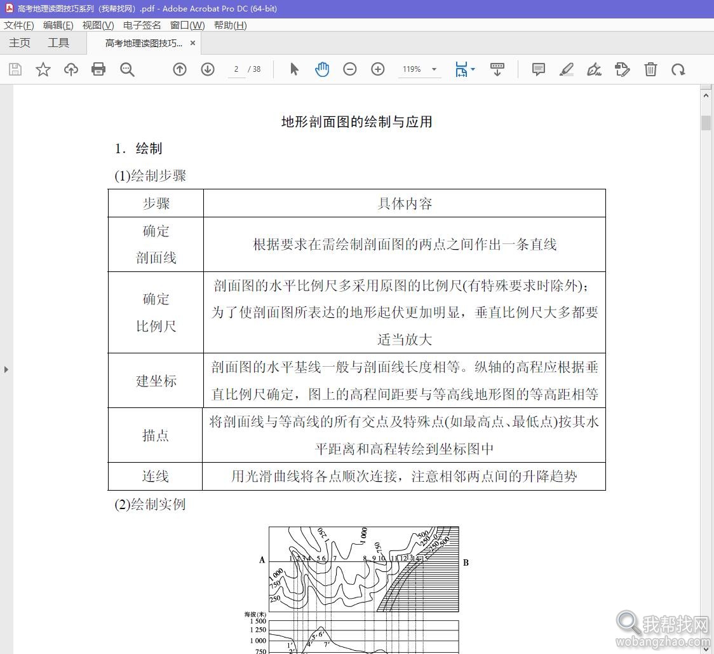Expand the left navigation pane
The height and width of the screenshot is (654, 714).
(6, 370)
